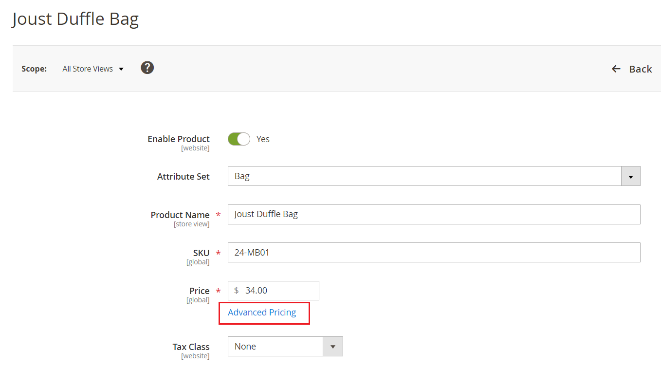Viewport: 661px width, 369px height.
Task: Open the help question mark icon
Action: (x=147, y=68)
